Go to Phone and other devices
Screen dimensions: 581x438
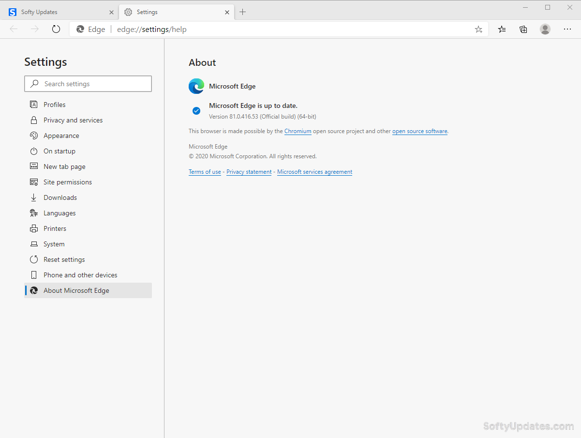pyautogui.click(x=88, y=275)
